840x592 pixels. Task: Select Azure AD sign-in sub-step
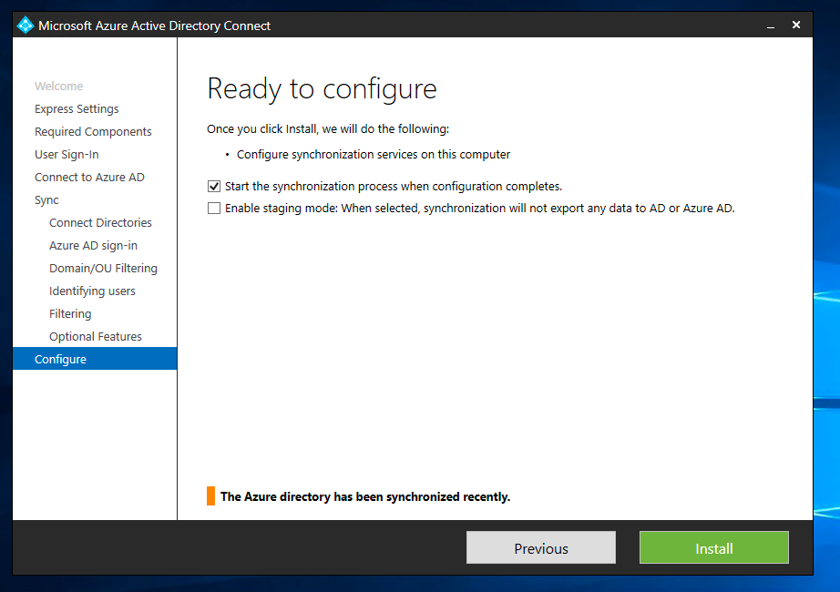[93, 245]
